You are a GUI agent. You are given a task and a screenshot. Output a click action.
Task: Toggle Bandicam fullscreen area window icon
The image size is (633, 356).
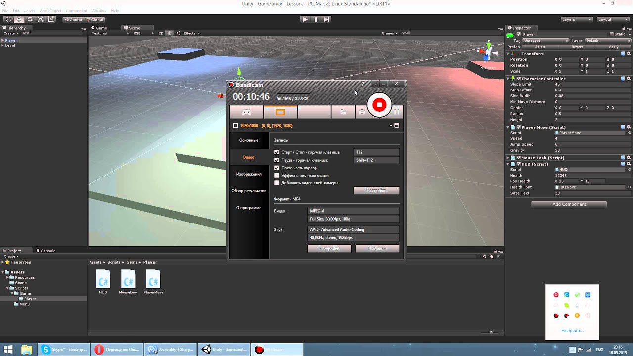tap(396, 126)
